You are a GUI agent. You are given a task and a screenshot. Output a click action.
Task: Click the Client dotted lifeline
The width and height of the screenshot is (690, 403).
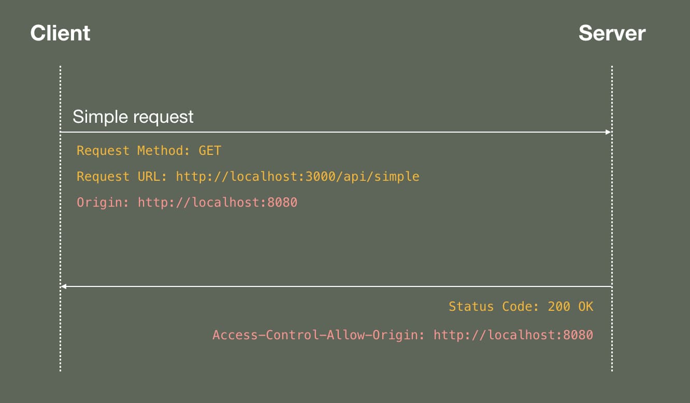61,233
